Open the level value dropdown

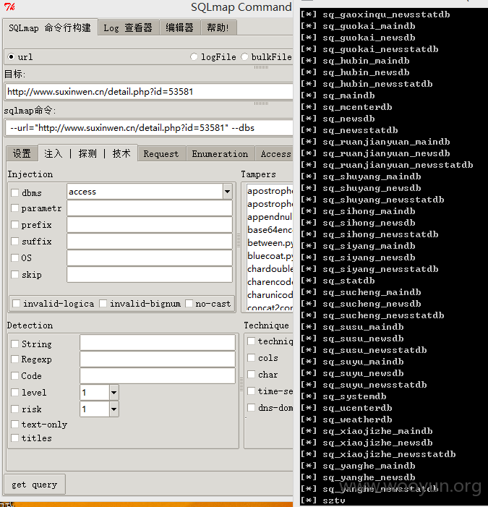(114, 393)
